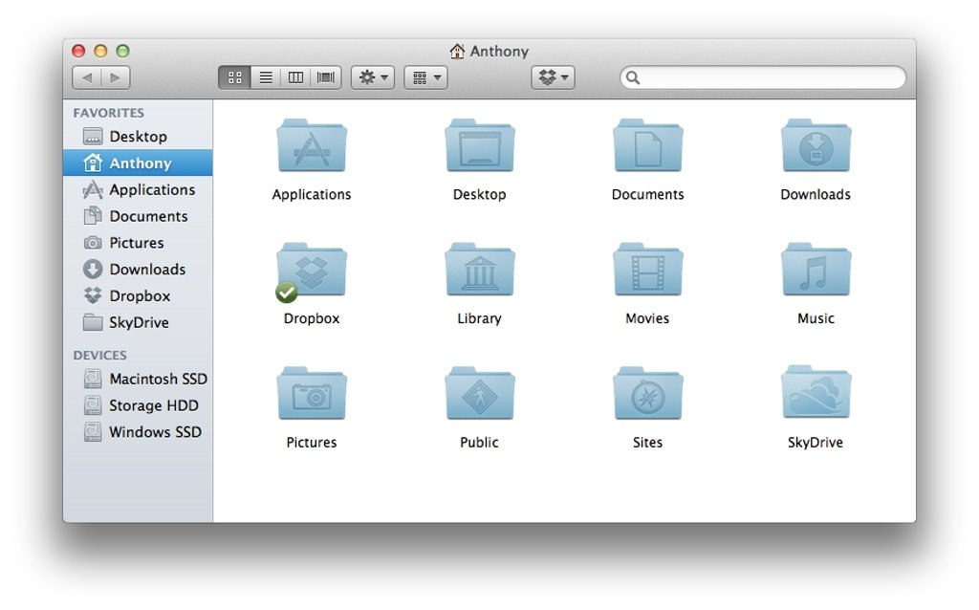This screenshot has height=610, width=979.
Task: Open Windows SSD device
Action: pos(138,432)
